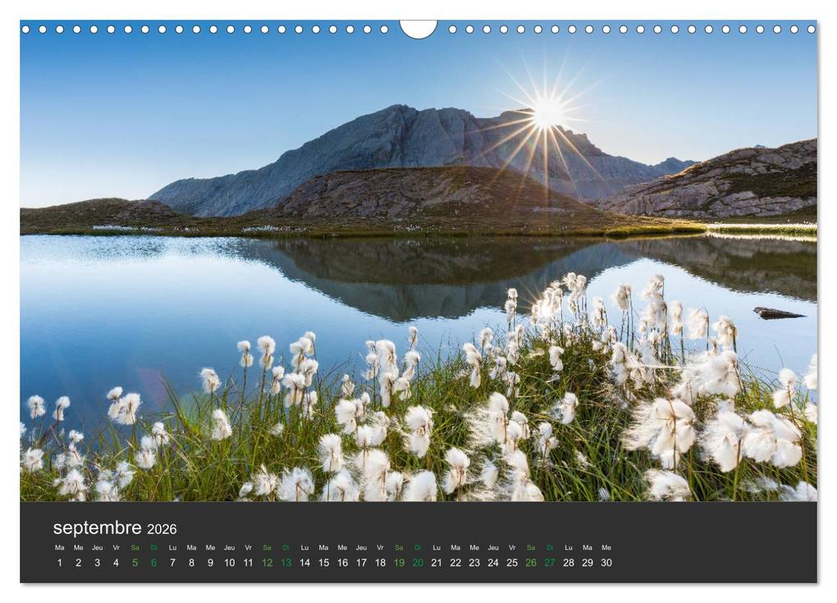The height and width of the screenshot is (603, 837).
Task: Click the year 2026 beside the month
Action: (x=162, y=529)
